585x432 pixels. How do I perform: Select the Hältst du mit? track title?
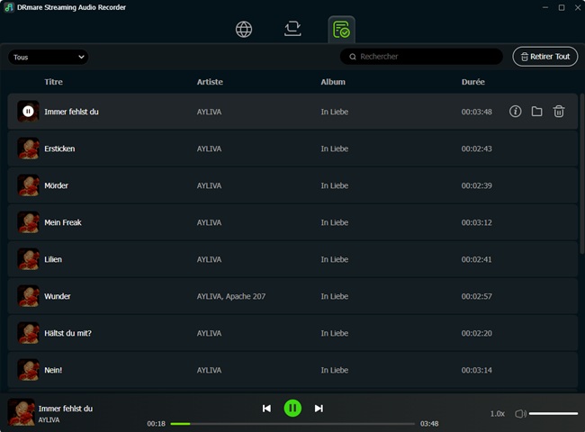coord(67,333)
